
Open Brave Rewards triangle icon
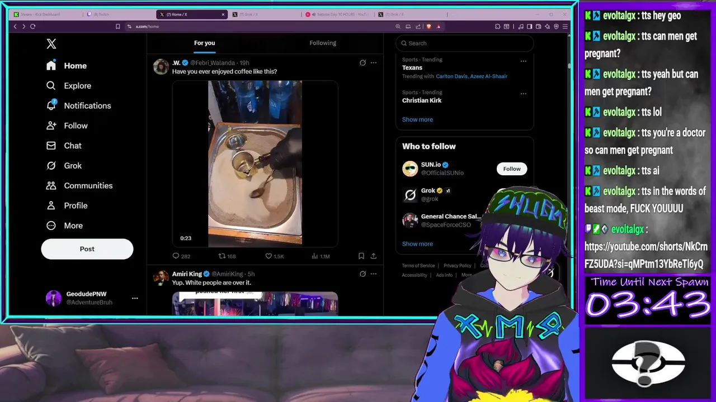(x=439, y=26)
